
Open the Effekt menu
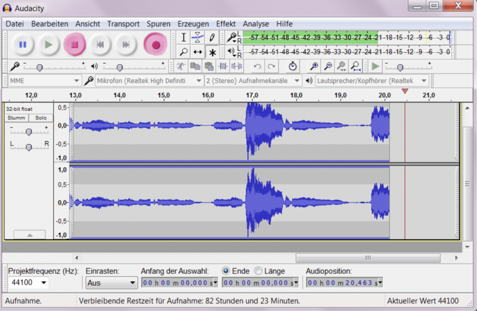226,23
